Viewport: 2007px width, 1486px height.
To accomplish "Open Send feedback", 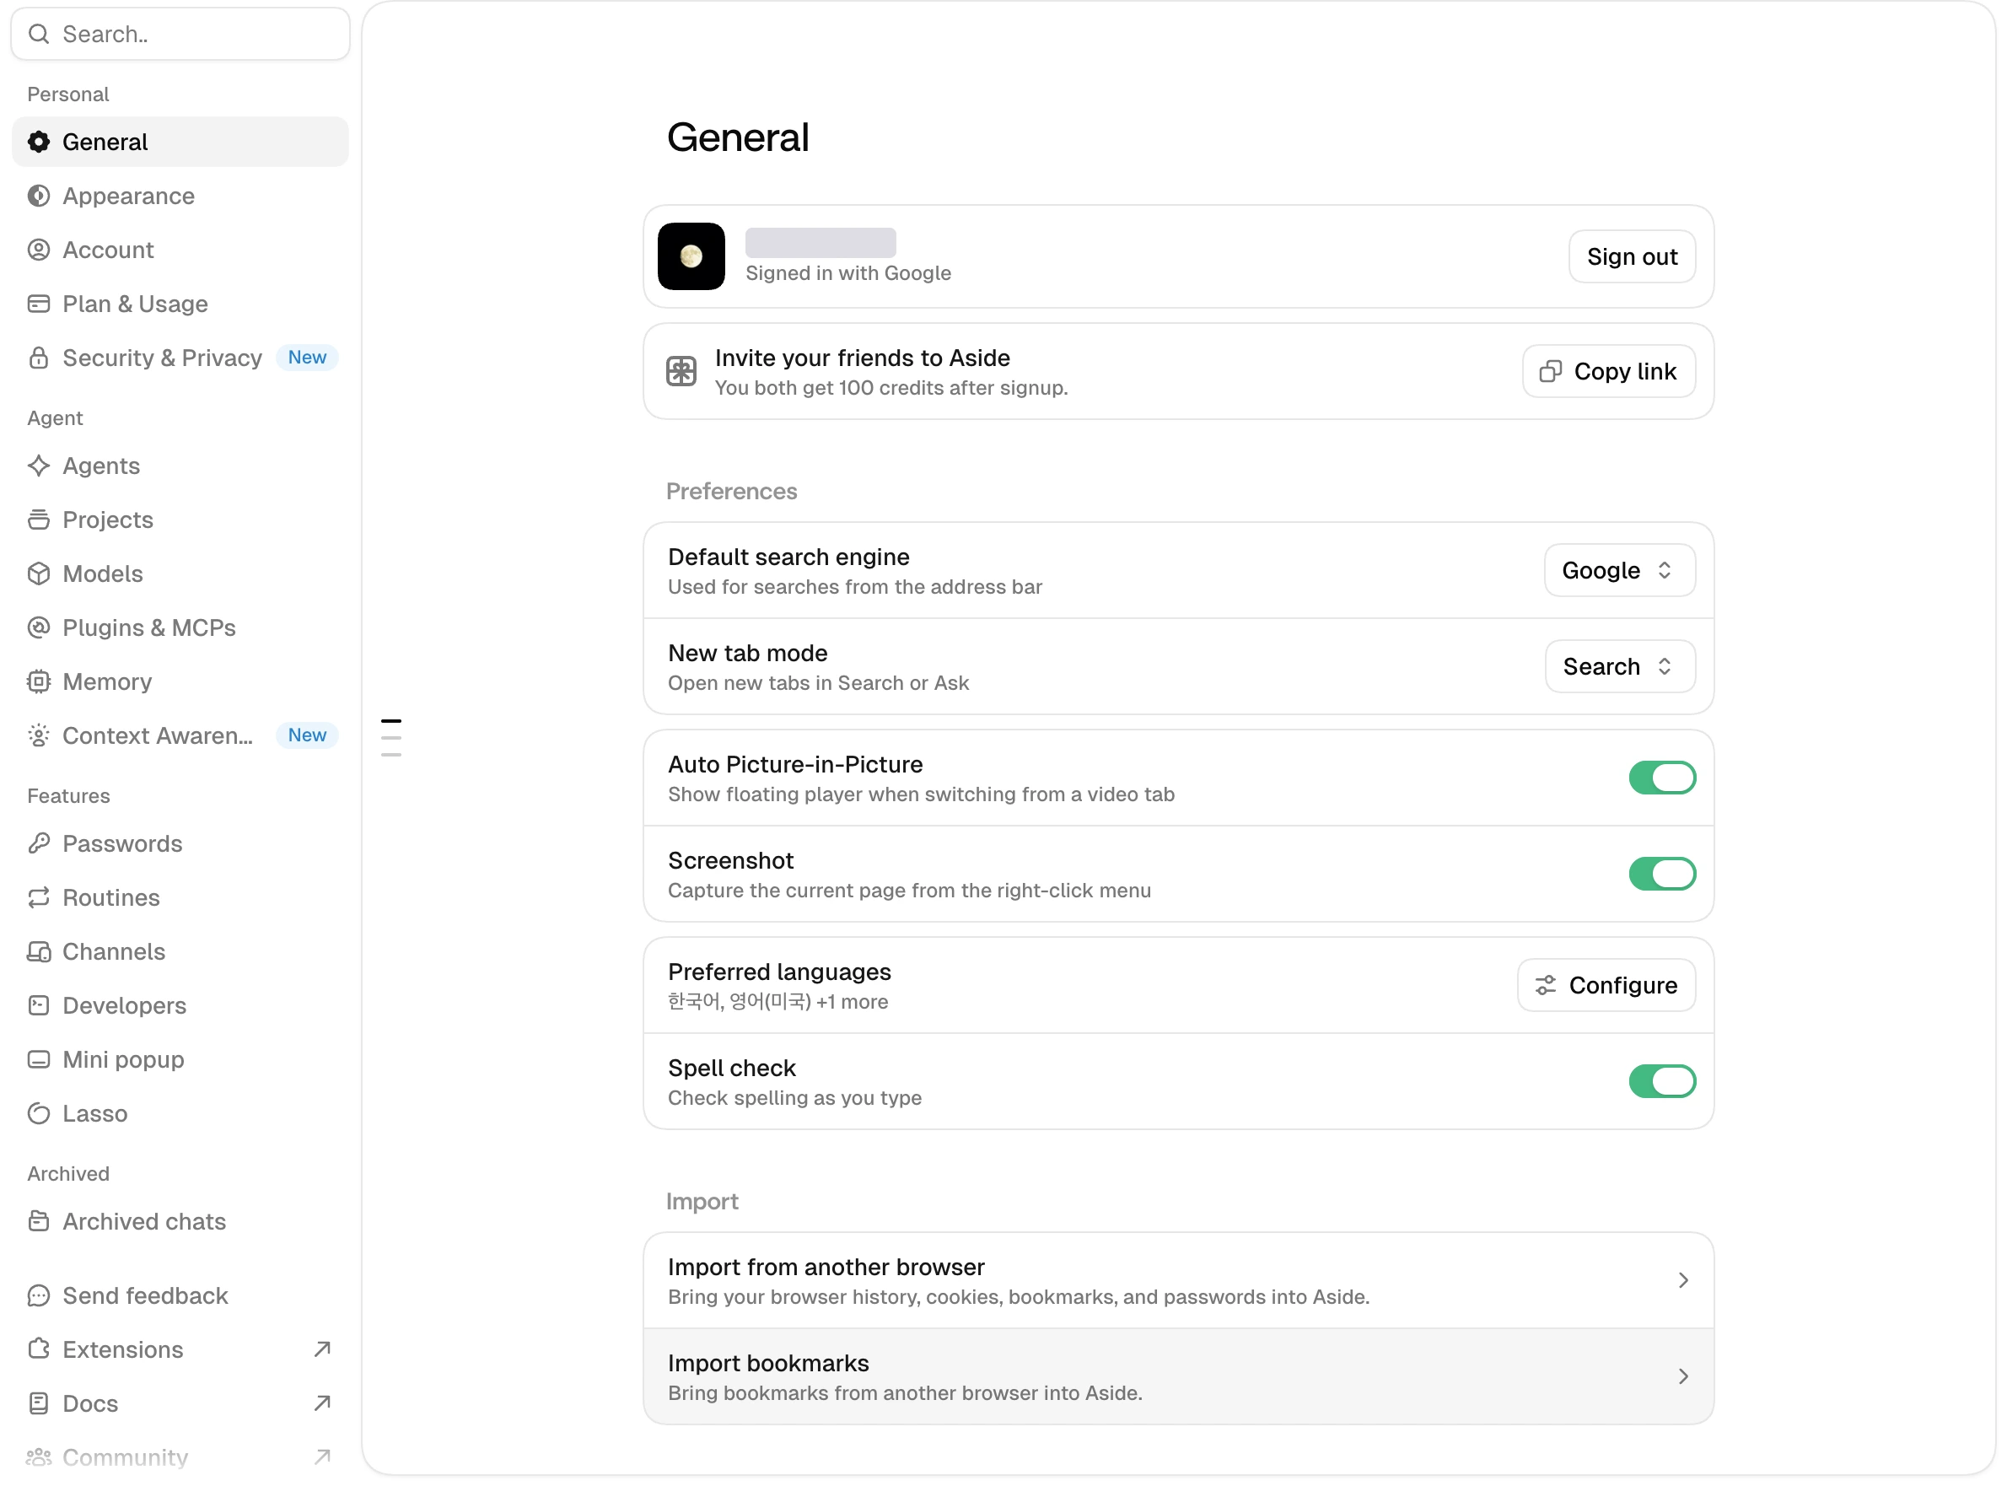I will [x=180, y=1296].
